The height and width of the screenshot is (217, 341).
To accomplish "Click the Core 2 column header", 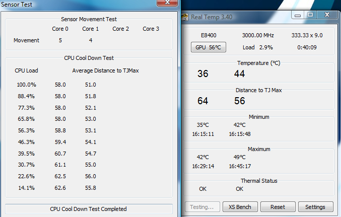I will [x=120, y=29].
